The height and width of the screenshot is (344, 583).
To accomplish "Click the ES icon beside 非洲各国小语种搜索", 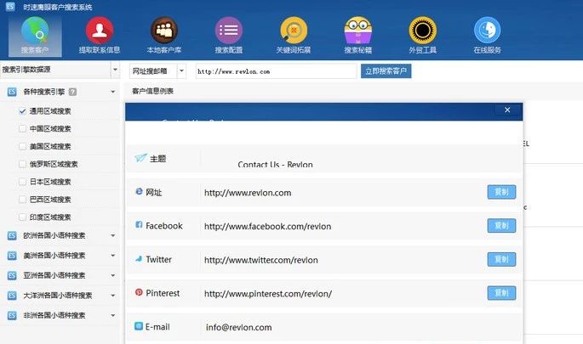I will pos(12,315).
